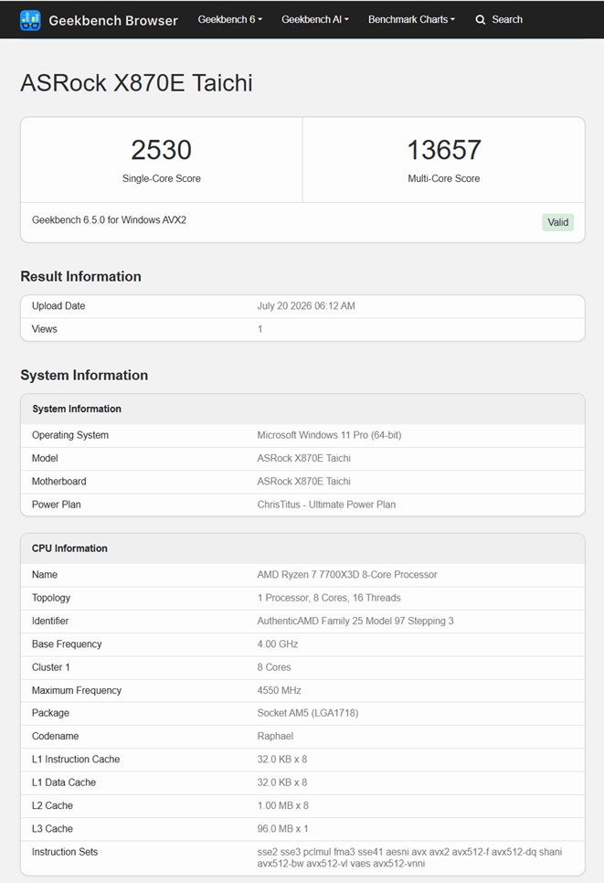Click the Maximum Frequency label
The height and width of the screenshot is (883, 604).
pyautogui.click(x=77, y=690)
